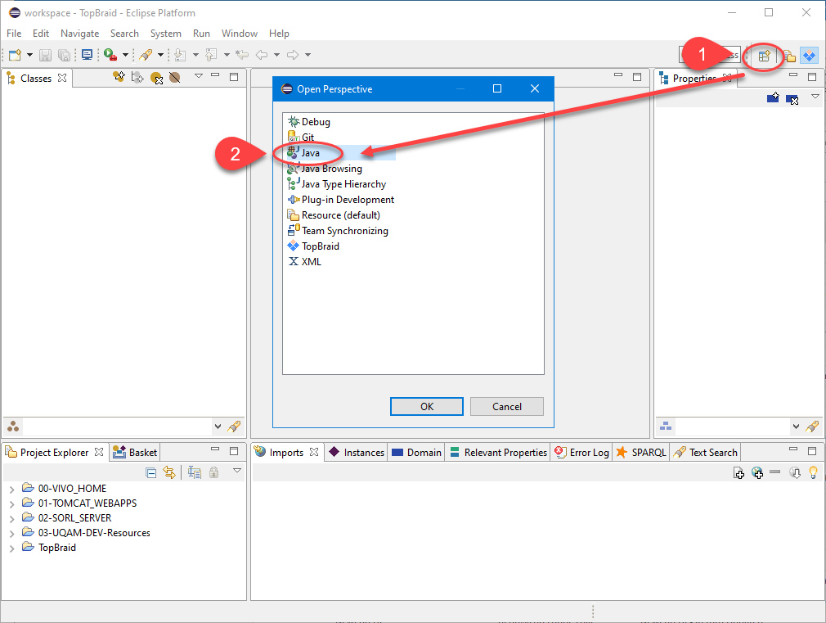Open dropdown beside flashlight search icon
Viewport: 826px width, 623px height.
coord(160,55)
